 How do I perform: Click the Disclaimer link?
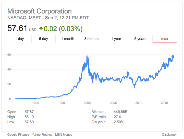pos(169,134)
